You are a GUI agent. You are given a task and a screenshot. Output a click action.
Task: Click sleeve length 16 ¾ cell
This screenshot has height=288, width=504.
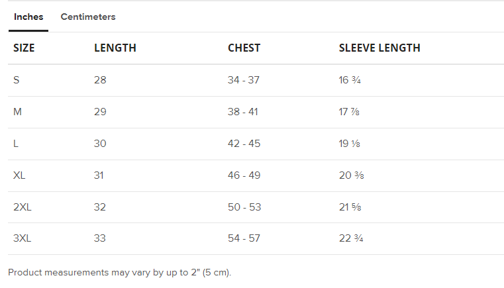point(350,80)
